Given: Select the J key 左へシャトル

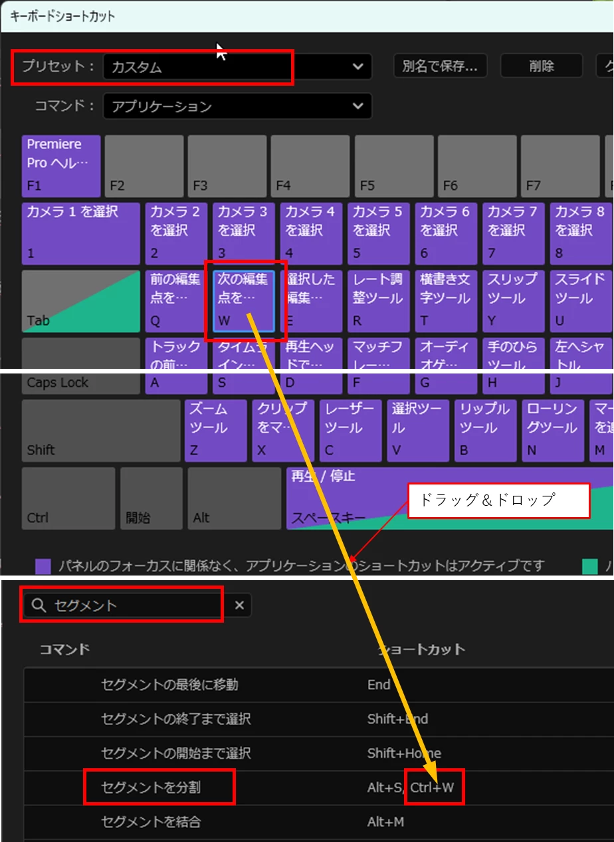Looking at the screenshot, I should point(580,366).
